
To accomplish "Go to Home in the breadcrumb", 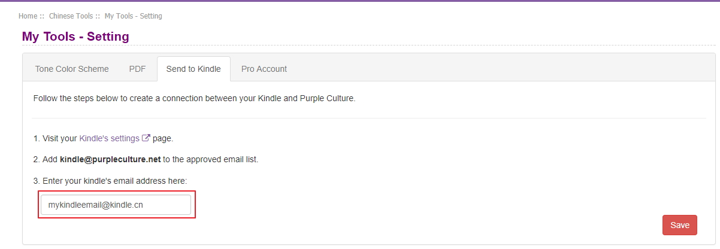I will [x=28, y=16].
